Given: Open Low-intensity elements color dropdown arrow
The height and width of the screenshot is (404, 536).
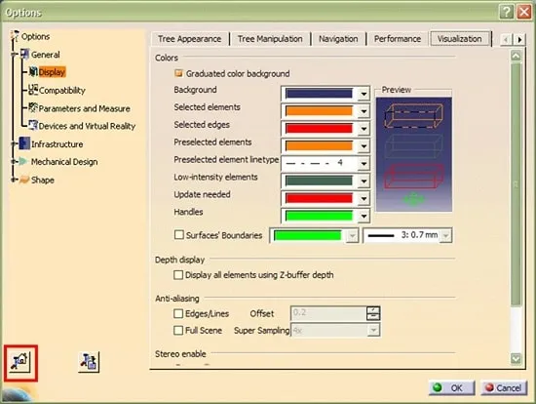Looking at the screenshot, I should click(x=364, y=182).
